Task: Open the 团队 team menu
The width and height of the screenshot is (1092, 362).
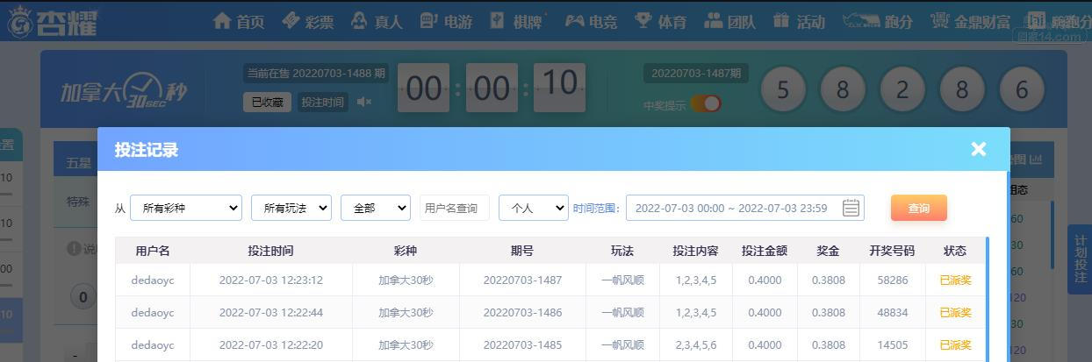Action: 729,21
